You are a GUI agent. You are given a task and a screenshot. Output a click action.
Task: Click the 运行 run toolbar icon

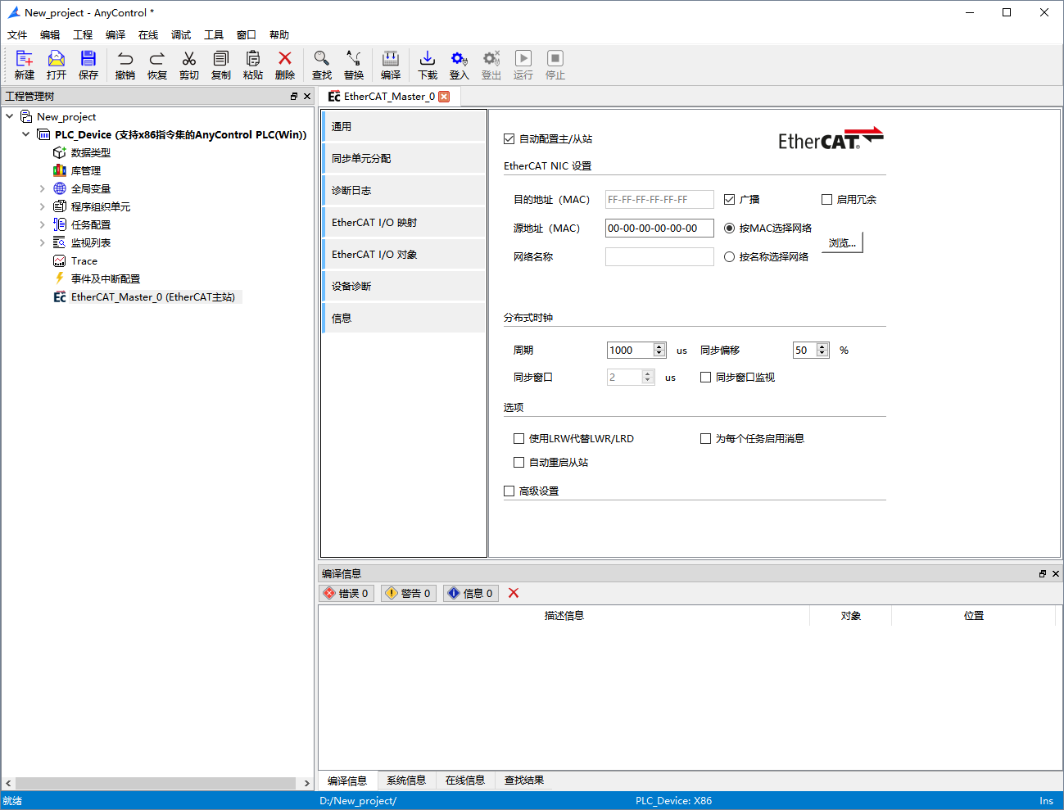click(x=523, y=64)
